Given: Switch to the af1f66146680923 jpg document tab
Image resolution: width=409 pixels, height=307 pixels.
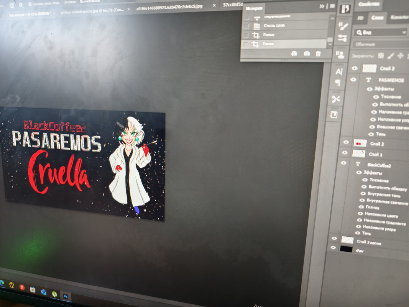Looking at the screenshot, I should [169, 7].
